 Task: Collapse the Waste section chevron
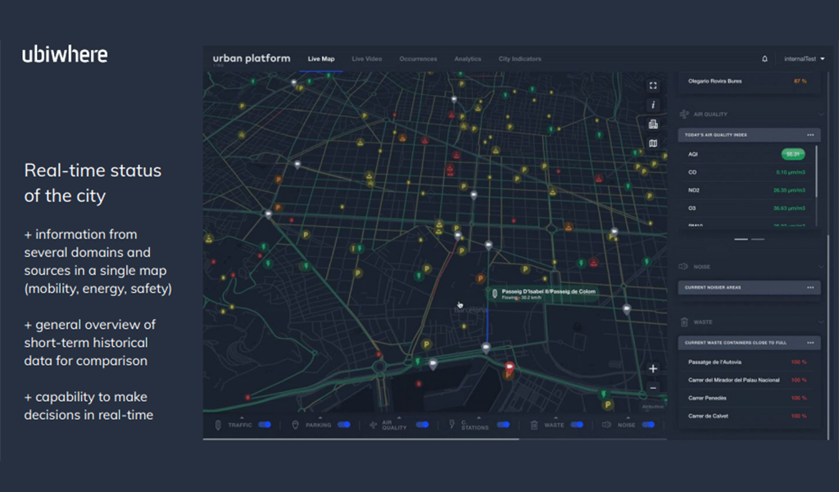[x=821, y=321]
